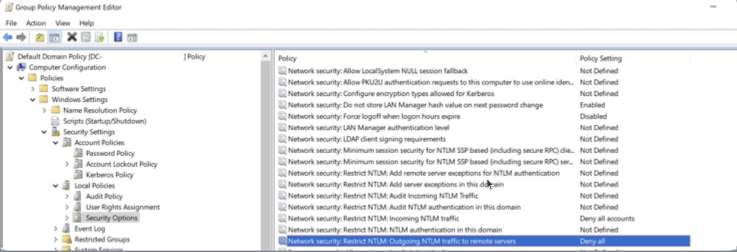Expand the User Rights Assignment node
Screen dimensions: 737x252
[67, 207]
